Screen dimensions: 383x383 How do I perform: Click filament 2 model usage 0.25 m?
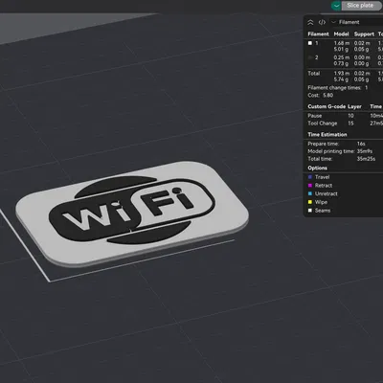coord(342,57)
